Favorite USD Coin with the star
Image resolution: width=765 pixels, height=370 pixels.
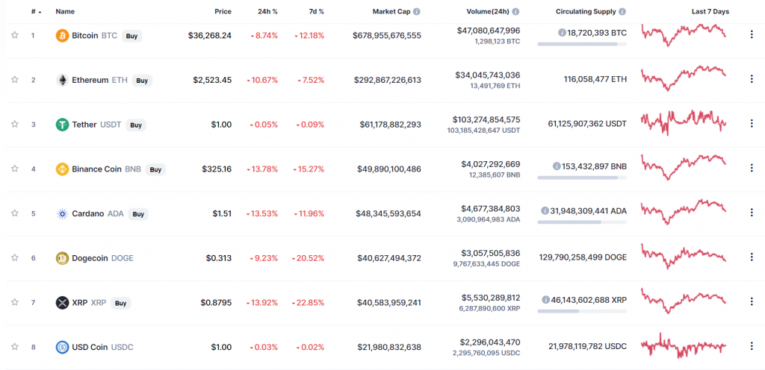click(14, 347)
